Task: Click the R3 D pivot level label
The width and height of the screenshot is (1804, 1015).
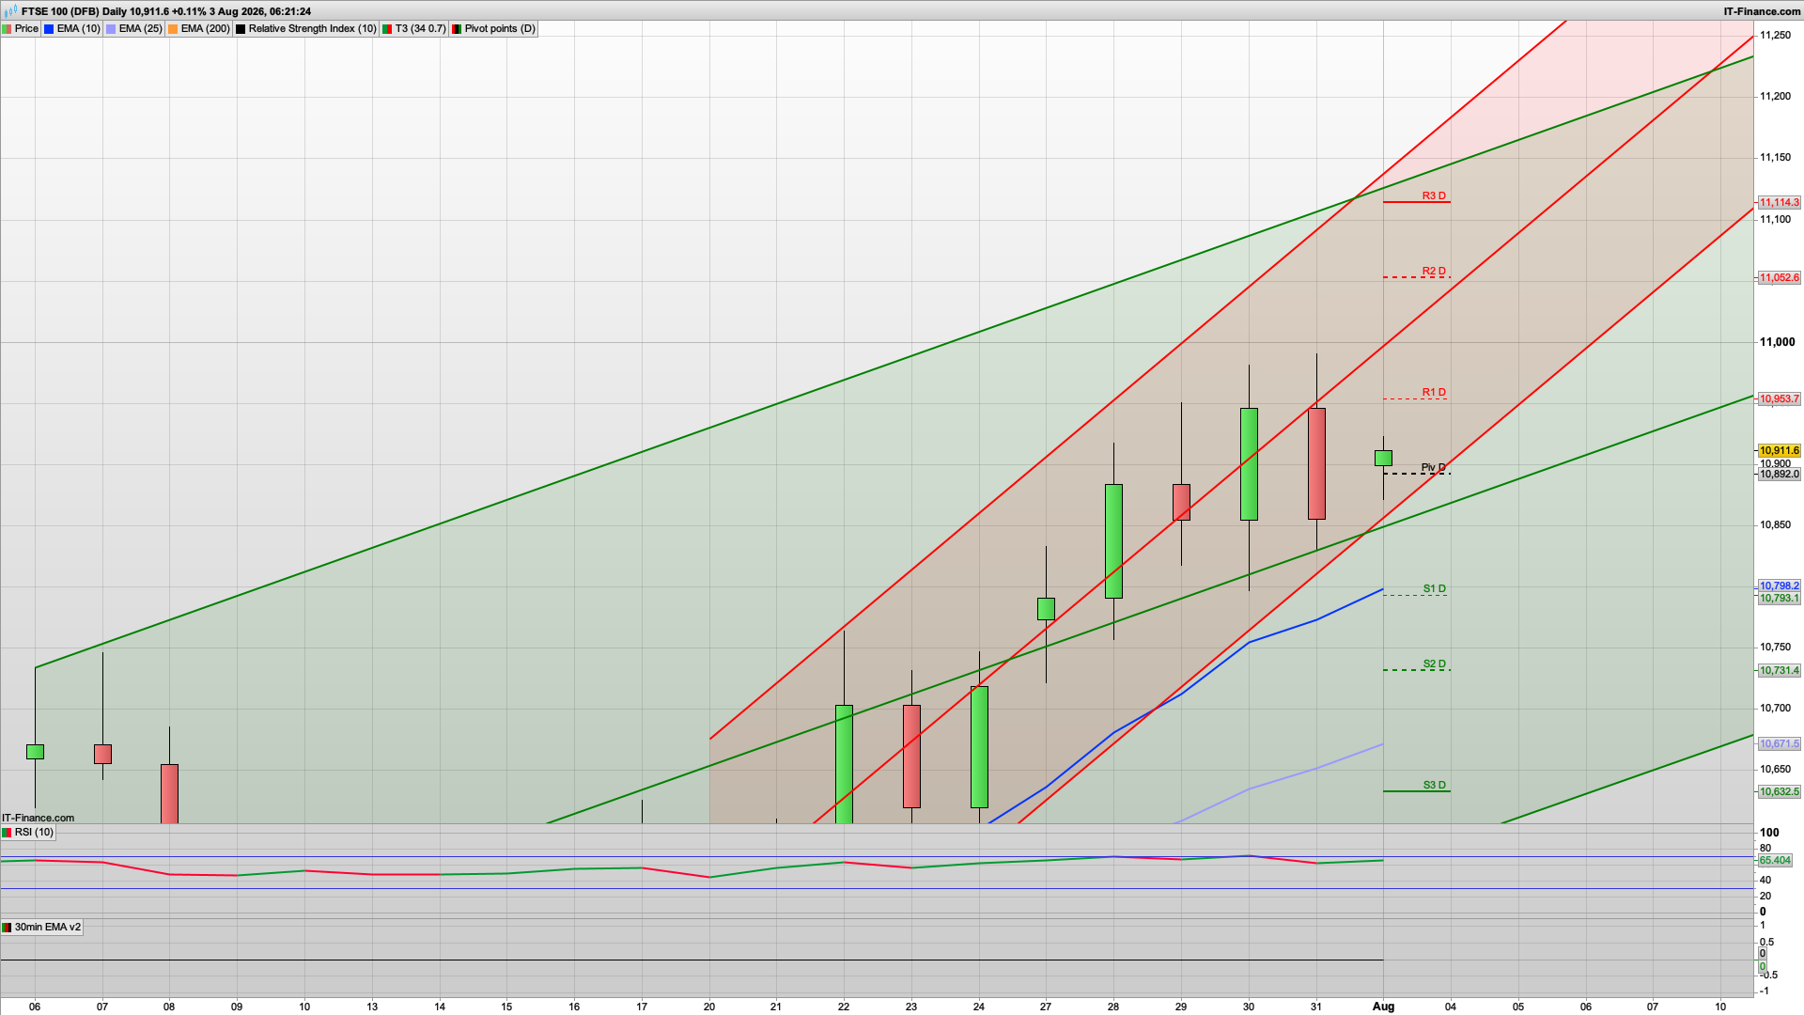Action: coord(1434,196)
